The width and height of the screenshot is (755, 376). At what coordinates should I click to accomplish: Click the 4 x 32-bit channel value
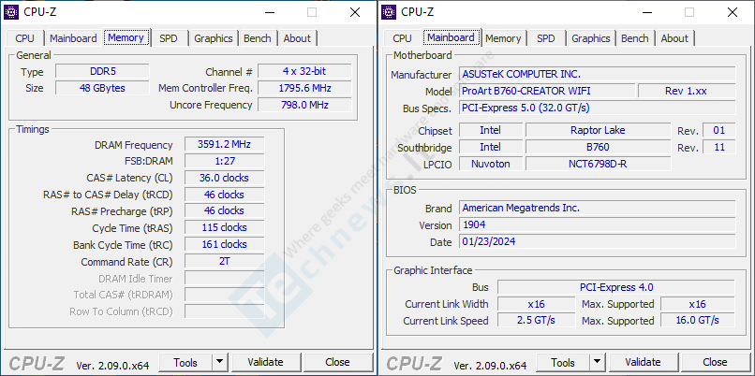point(304,72)
